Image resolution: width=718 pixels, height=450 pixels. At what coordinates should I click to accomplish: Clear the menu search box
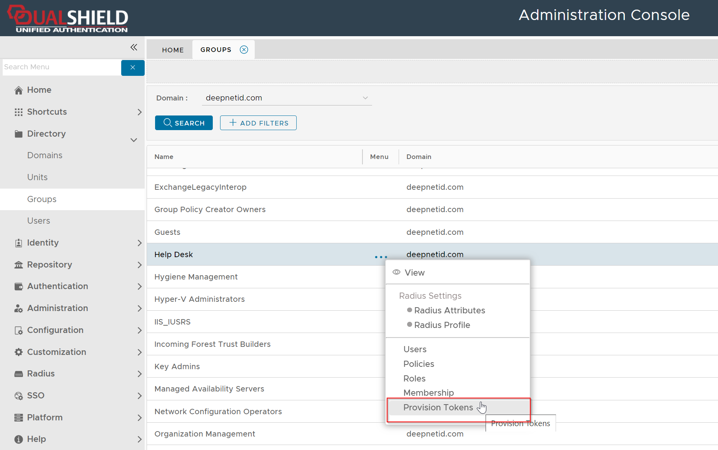pyautogui.click(x=133, y=67)
